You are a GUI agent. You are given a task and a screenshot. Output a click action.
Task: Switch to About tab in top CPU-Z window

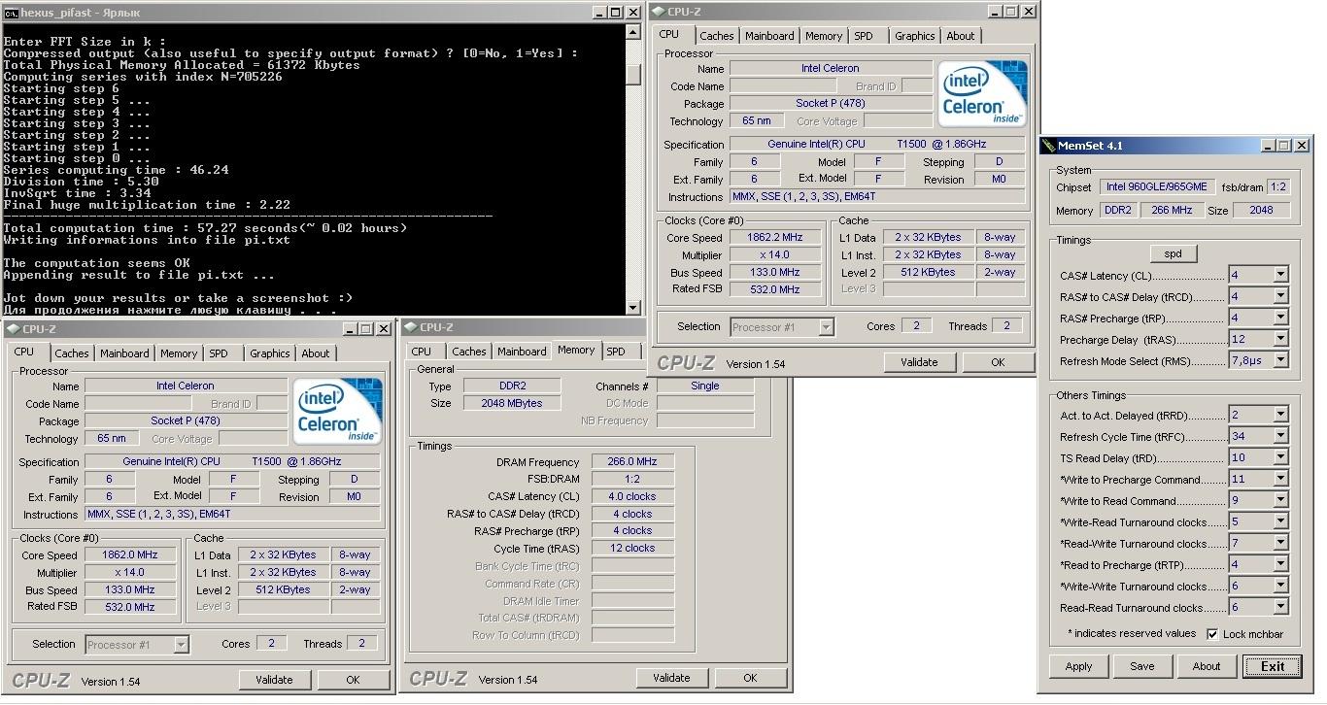(x=961, y=36)
